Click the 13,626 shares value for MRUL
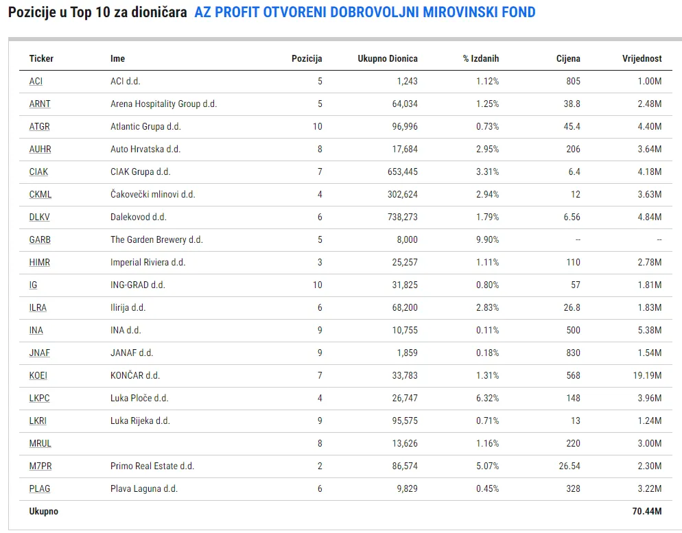Image resolution: width=682 pixels, height=533 pixels. tap(405, 443)
